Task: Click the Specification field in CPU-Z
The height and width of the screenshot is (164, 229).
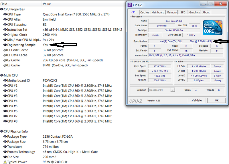Action: click(186, 41)
